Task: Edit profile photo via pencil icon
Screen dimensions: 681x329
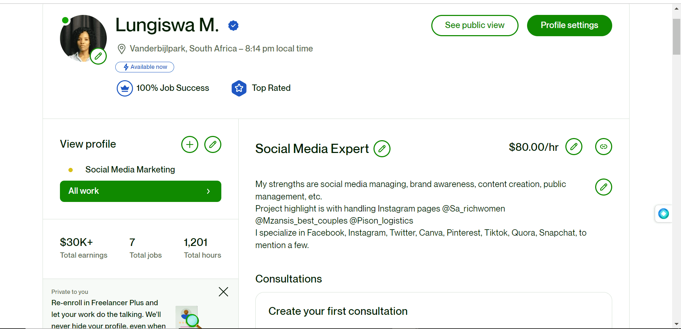Action: tap(98, 56)
